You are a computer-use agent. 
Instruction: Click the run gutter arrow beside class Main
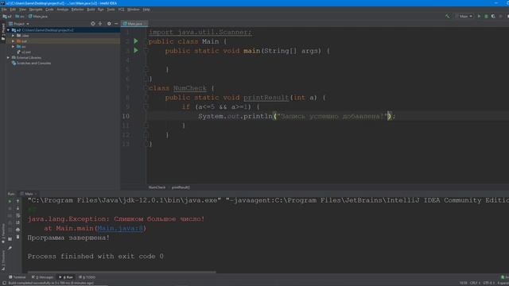[136, 41]
